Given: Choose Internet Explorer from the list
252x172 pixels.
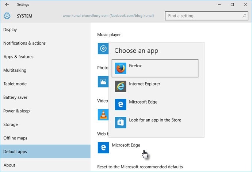Looking at the screenshot, I should tap(155, 86).
